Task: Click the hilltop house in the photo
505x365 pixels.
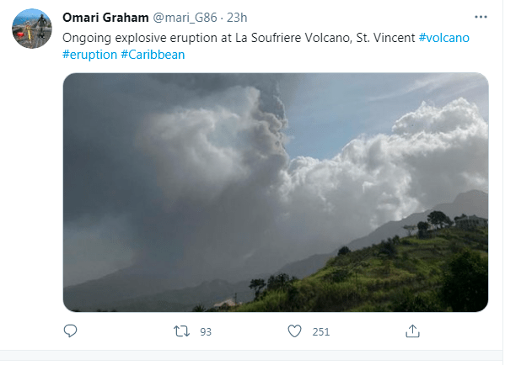Action: click(471, 222)
